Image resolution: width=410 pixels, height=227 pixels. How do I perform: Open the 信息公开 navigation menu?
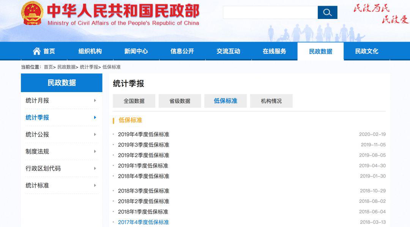pyautogui.click(x=182, y=51)
